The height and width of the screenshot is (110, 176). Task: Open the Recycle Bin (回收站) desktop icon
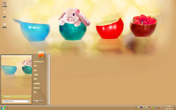(4, 25)
